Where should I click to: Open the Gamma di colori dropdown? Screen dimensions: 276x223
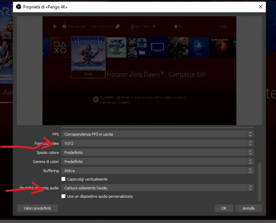point(157,162)
